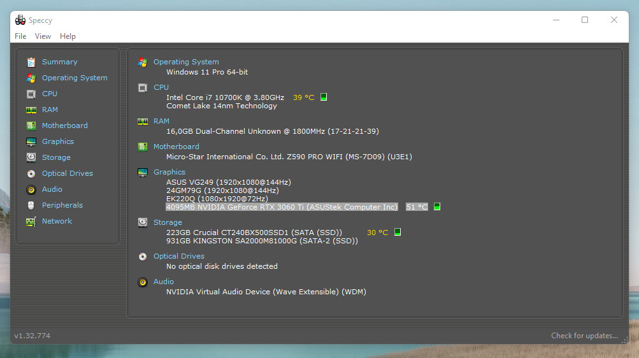Image resolution: width=639 pixels, height=358 pixels.
Task: Open the Operating System heading link
Action: coord(186,62)
